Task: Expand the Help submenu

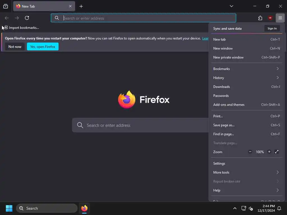Action: [x=246, y=190]
